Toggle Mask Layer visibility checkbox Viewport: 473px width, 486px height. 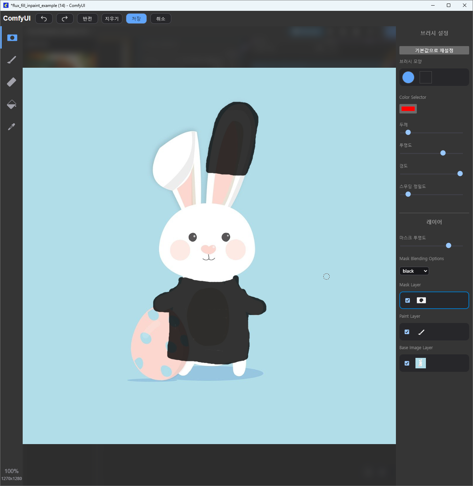click(x=407, y=300)
